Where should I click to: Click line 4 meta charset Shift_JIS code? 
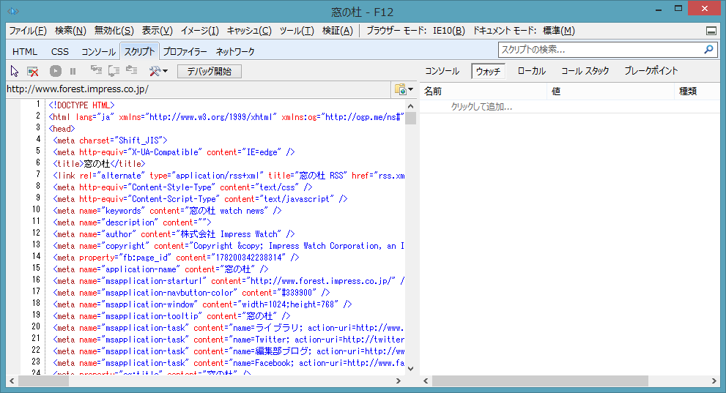pyautogui.click(x=110, y=140)
